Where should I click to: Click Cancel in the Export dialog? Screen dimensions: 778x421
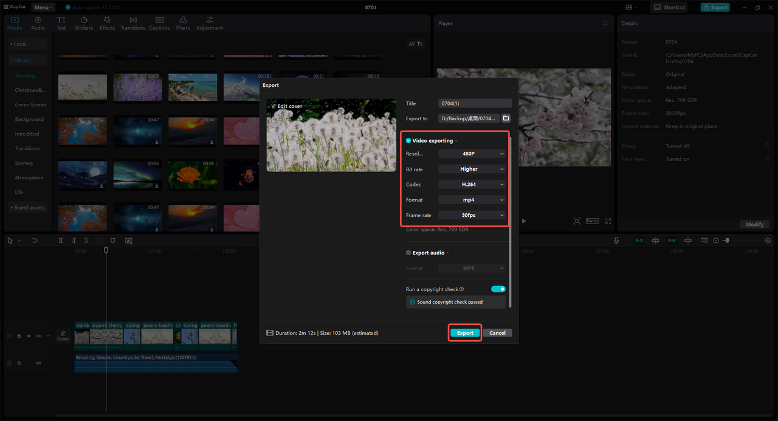click(x=498, y=333)
